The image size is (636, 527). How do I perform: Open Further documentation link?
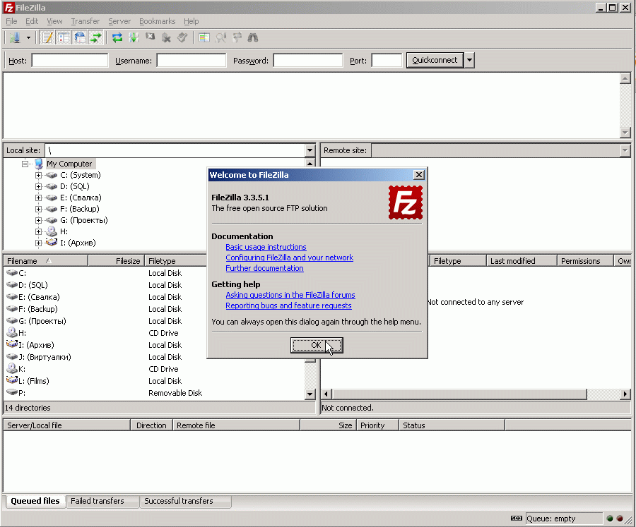coord(264,268)
